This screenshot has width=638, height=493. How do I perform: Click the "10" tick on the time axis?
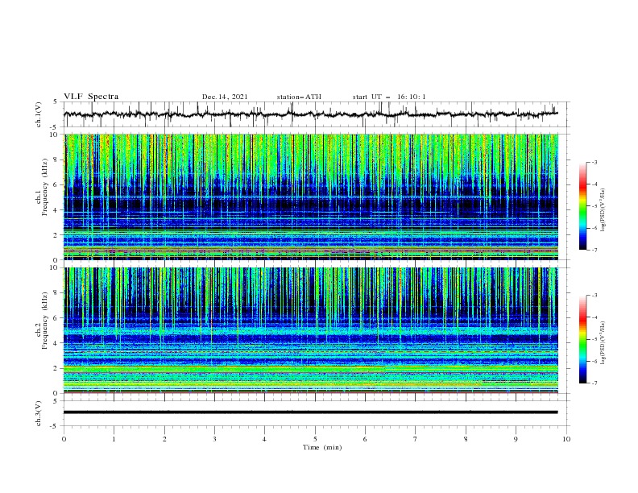pyautogui.click(x=566, y=439)
